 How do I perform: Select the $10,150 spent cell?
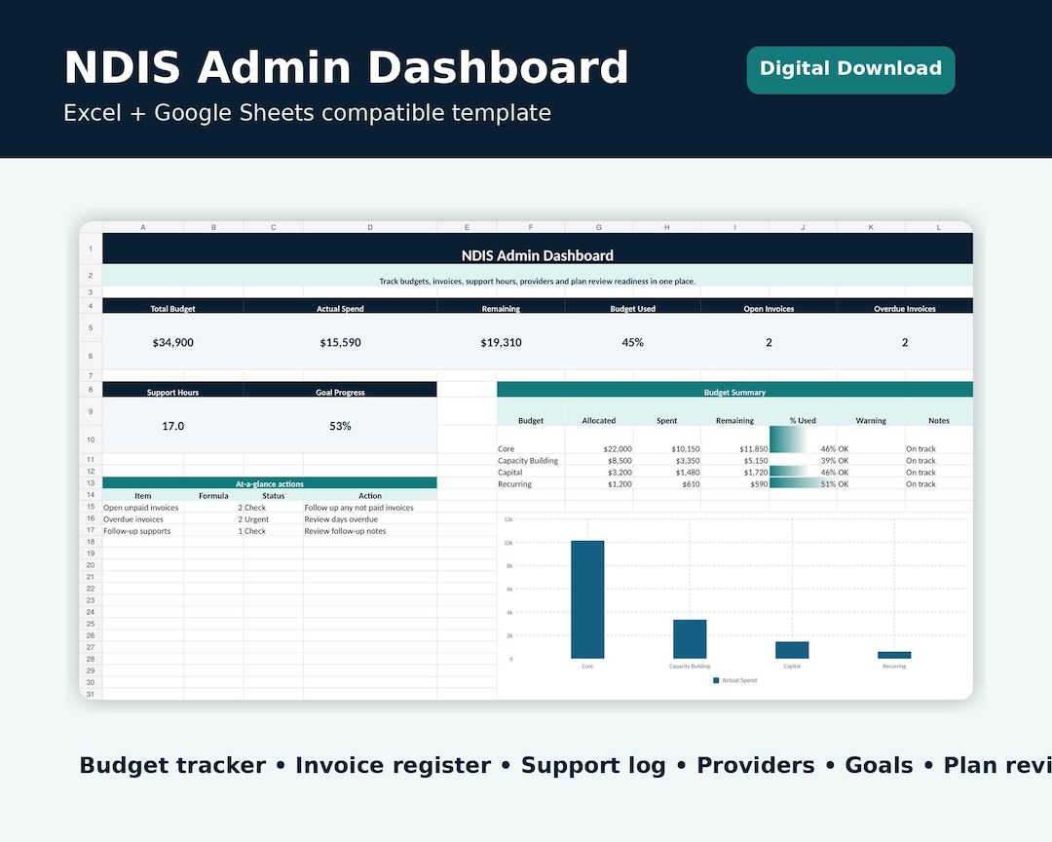tap(666, 440)
